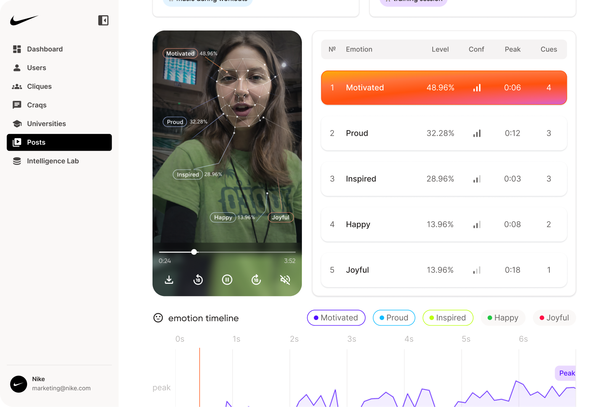Click the 0:06 peak time for Motivated
This screenshot has height=407, width=610.
[x=512, y=88]
